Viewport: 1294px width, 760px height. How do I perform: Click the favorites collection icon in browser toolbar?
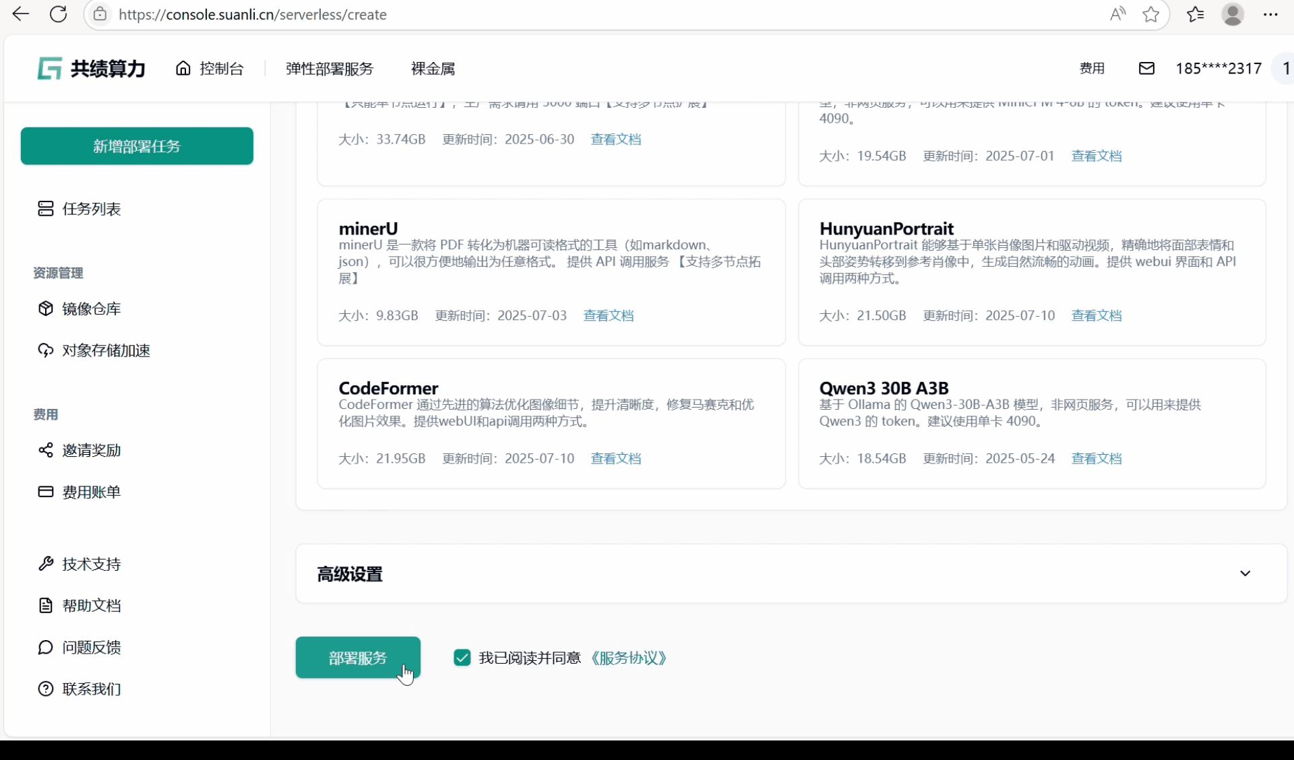pyautogui.click(x=1196, y=14)
